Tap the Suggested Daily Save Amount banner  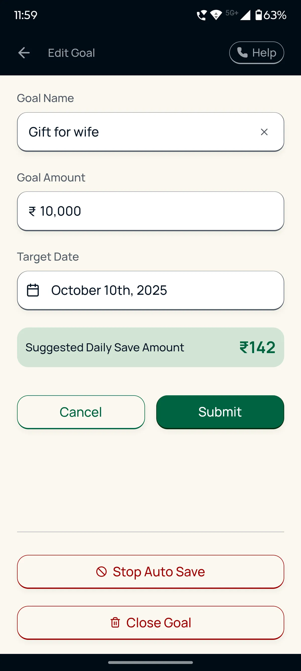150,347
